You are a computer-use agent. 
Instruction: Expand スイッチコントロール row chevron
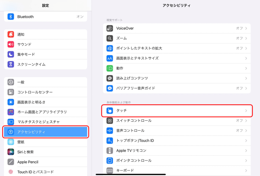coord(246,120)
